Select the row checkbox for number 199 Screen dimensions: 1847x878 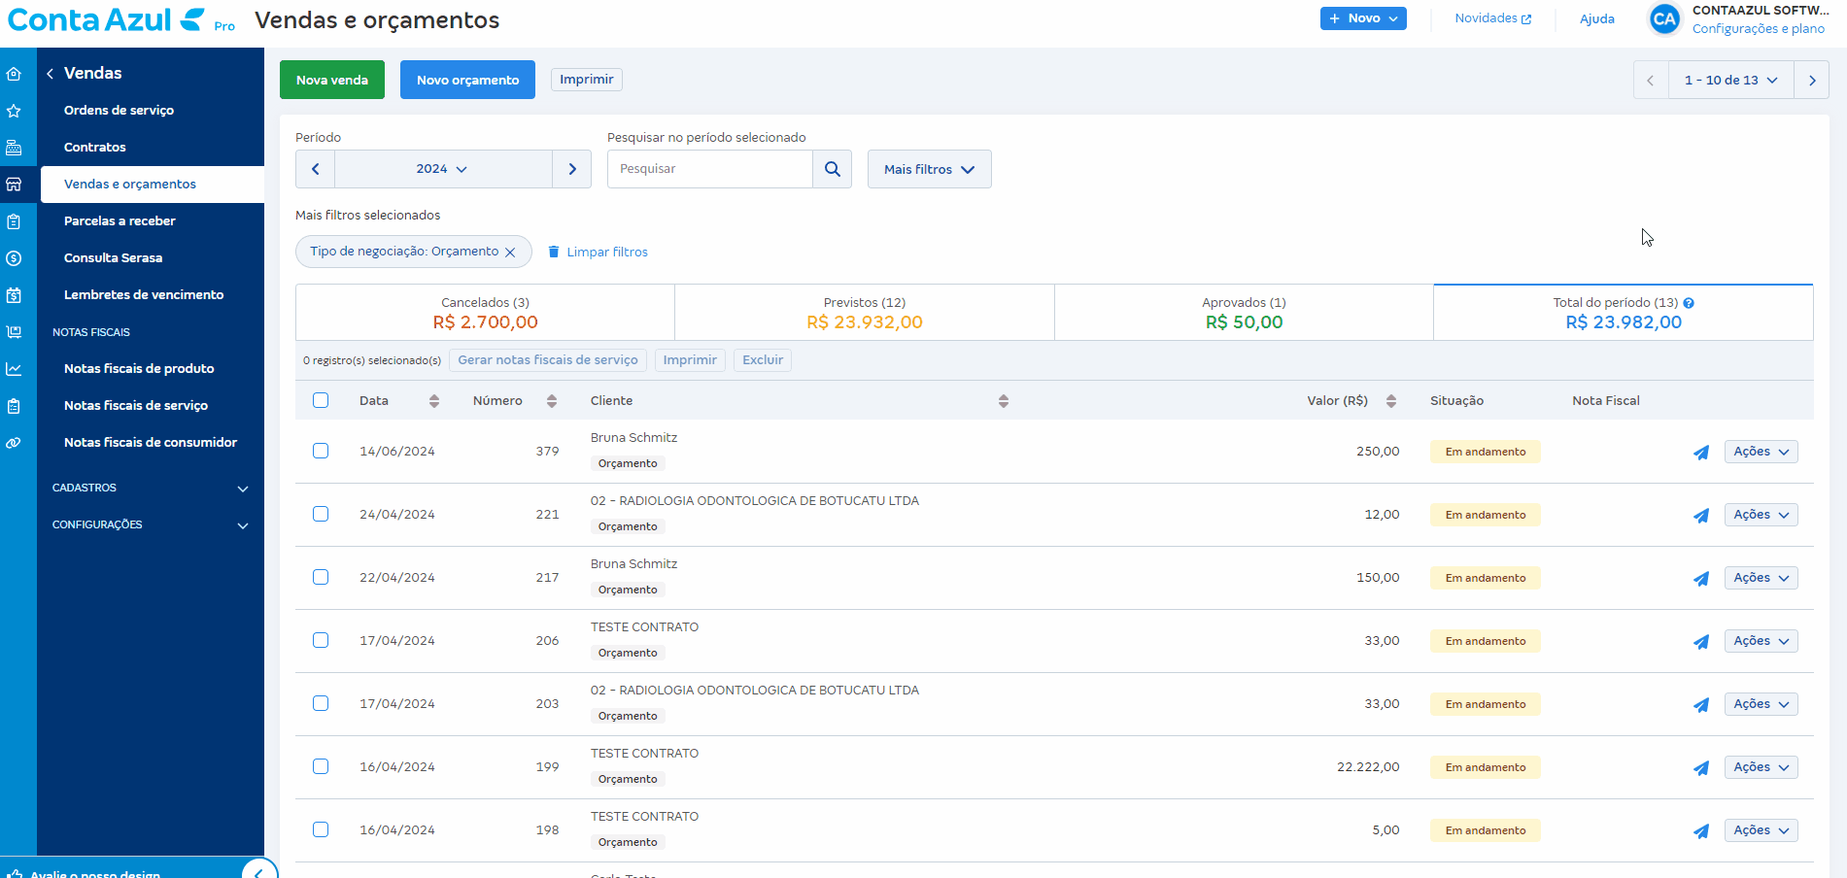tap(321, 766)
